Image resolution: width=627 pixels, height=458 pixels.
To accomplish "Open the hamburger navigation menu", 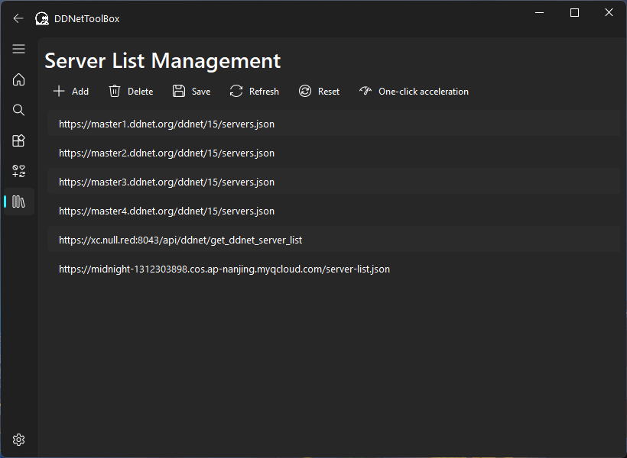I will click(19, 49).
